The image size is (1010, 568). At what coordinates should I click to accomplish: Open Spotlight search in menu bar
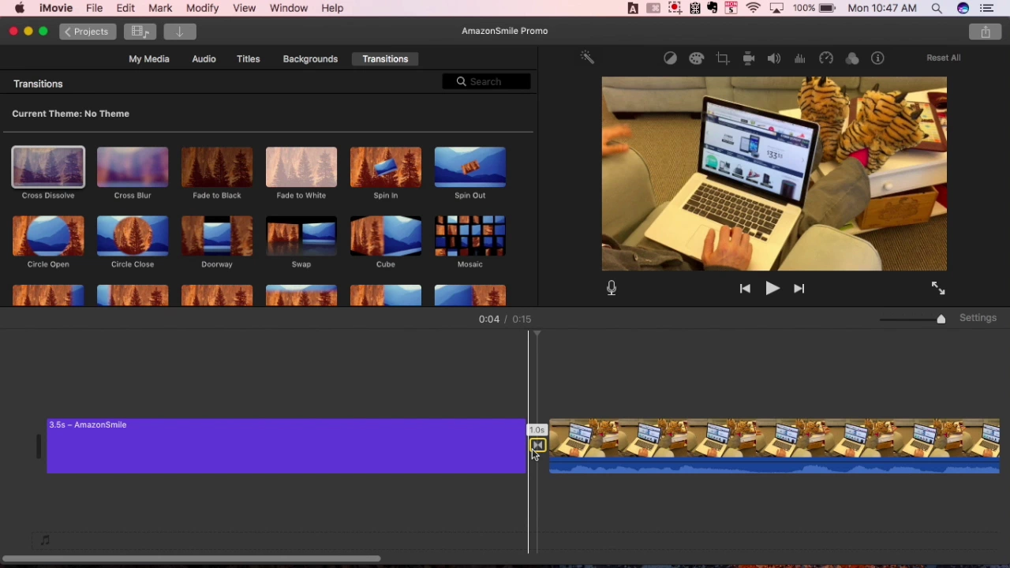[937, 8]
